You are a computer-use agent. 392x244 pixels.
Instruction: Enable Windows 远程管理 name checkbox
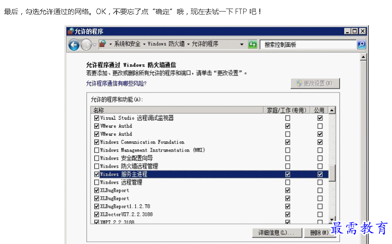tap(96, 183)
